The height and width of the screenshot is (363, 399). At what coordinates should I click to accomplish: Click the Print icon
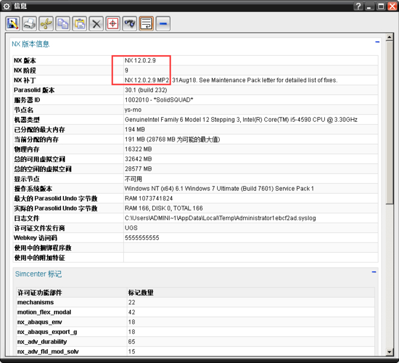click(x=30, y=24)
